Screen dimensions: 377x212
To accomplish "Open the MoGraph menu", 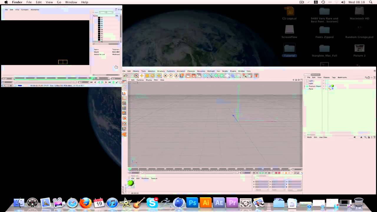I will [211, 71].
